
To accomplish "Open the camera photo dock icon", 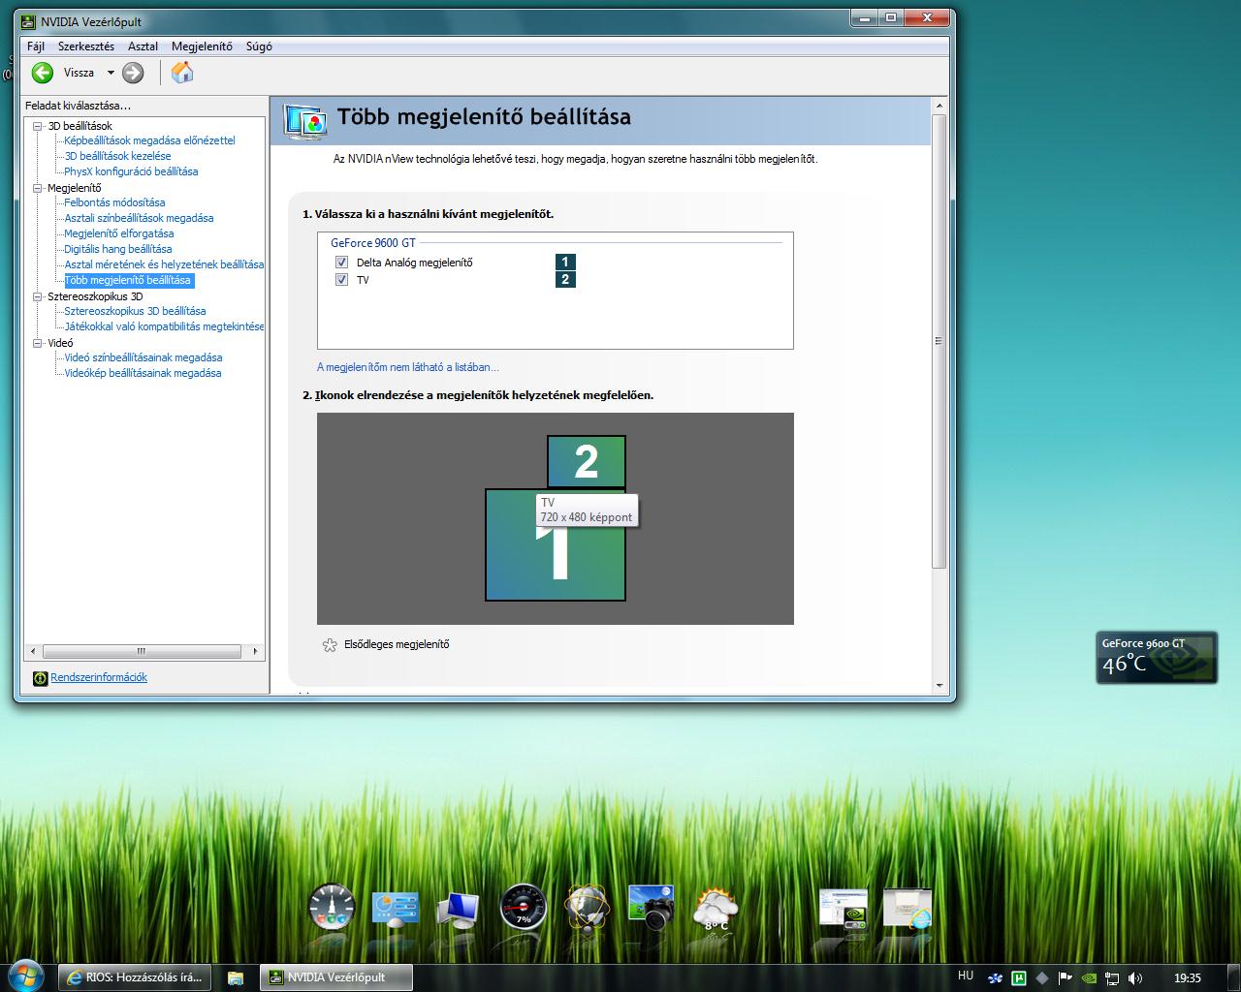I will click(x=652, y=908).
